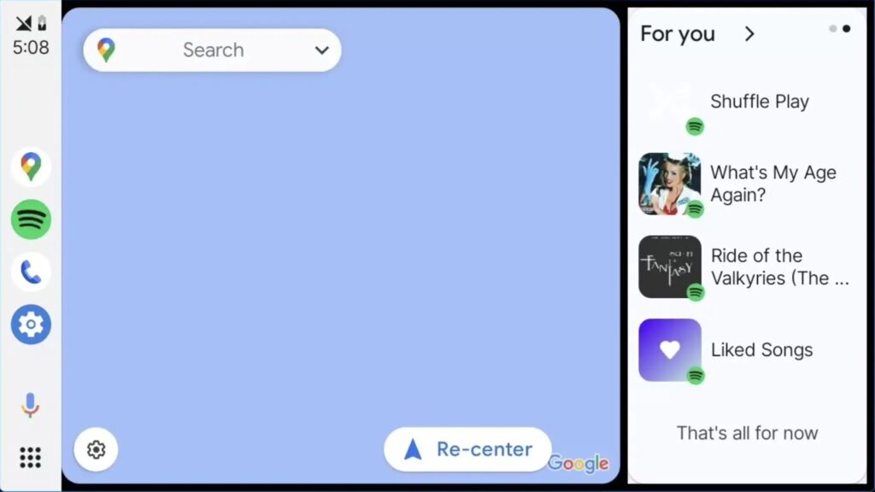The height and width of the screenshot is (492, 875).
Task: Expand the Search dropdown chevron
Action: coord(321,50)
